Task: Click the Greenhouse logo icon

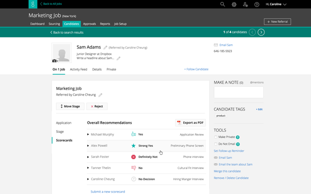Action: pos(33,4)
